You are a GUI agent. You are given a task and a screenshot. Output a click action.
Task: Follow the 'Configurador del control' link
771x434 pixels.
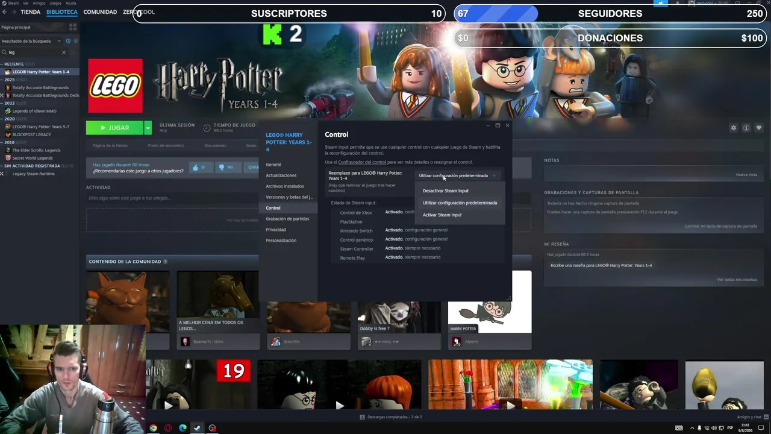coord(362,162)
